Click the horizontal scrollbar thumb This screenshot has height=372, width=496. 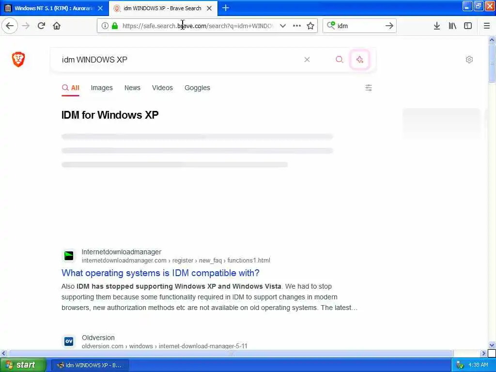click(231, 353)
